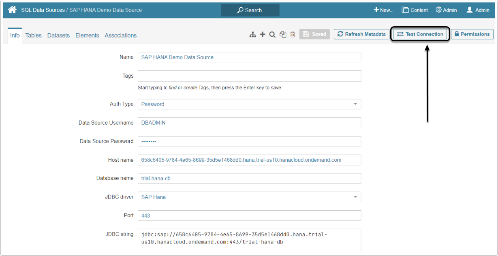The image size is (498, 256).
Task: Open the hierarchy diagram icon
Action: [x=252, y=35]
